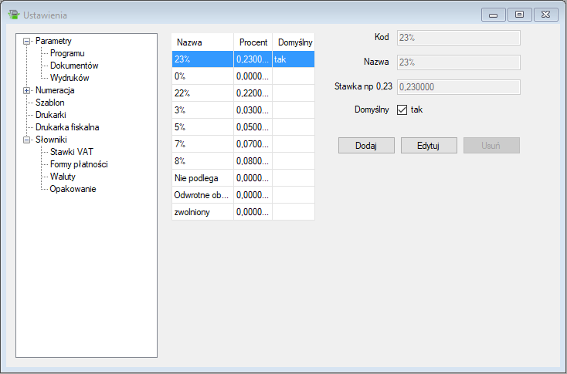This screenshot has height=374, width=567.
Task: Sort the list by Procent column header
Action: [253, 42]
